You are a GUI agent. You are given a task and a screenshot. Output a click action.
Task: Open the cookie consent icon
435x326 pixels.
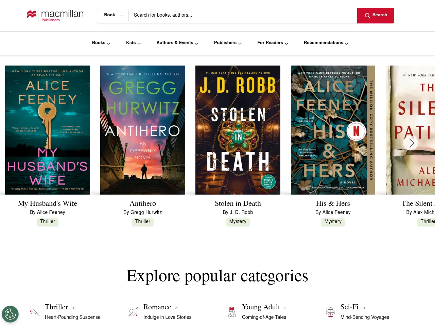click(x=10, y=314)
